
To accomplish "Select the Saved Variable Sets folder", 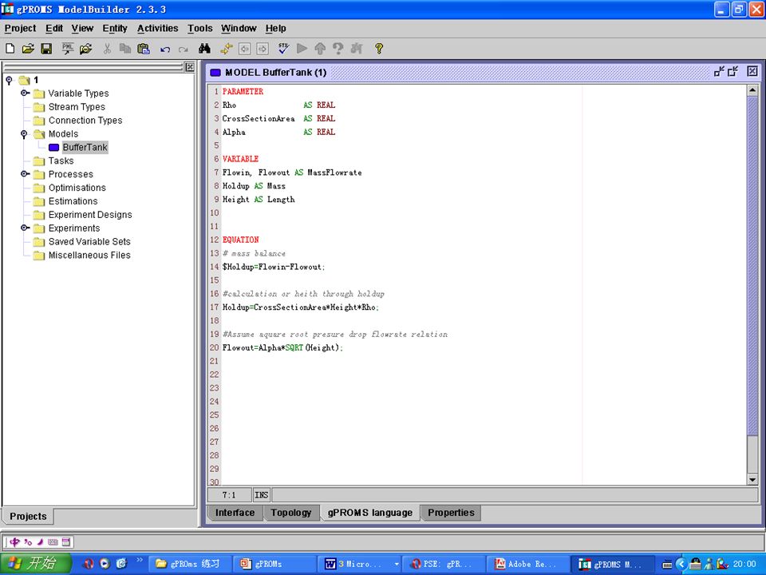I will 89,241.
